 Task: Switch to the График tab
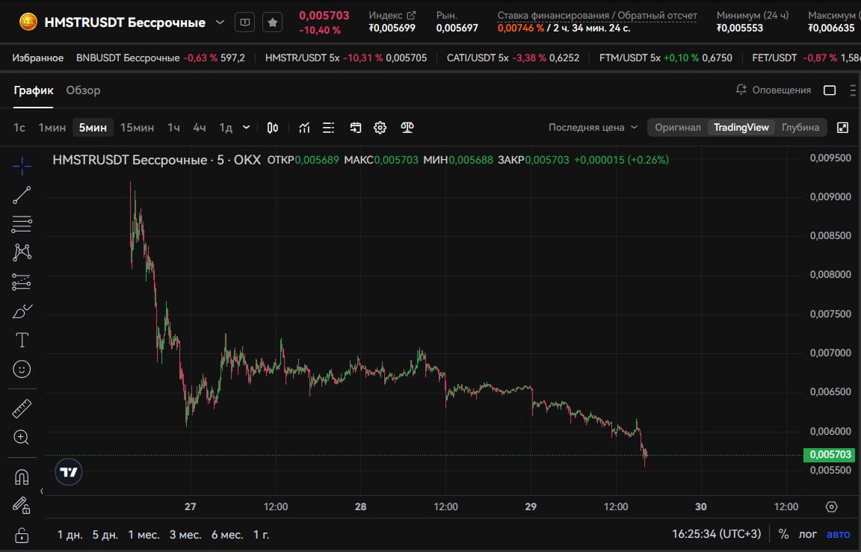34,90
